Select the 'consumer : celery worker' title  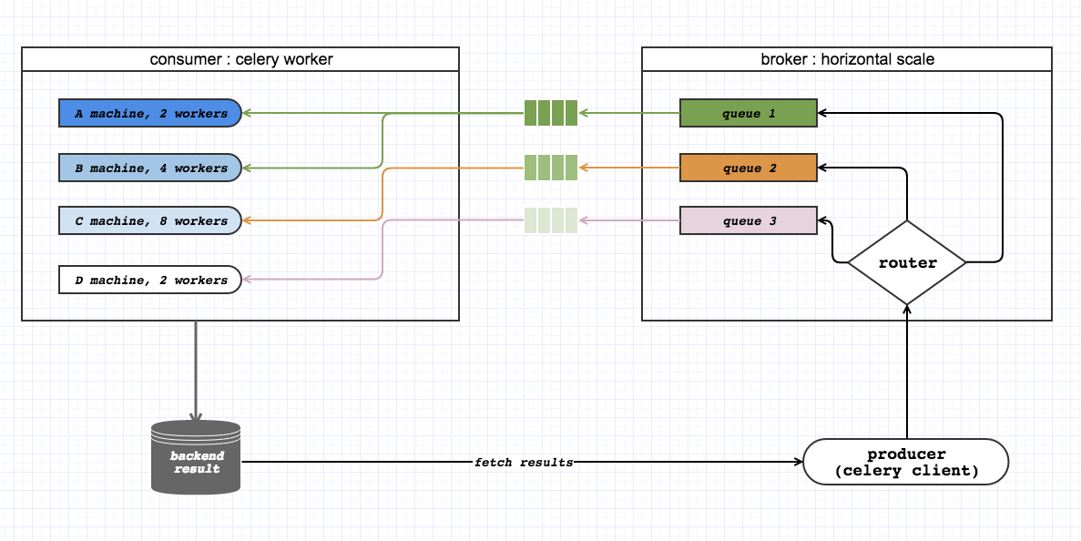(240, 59)
